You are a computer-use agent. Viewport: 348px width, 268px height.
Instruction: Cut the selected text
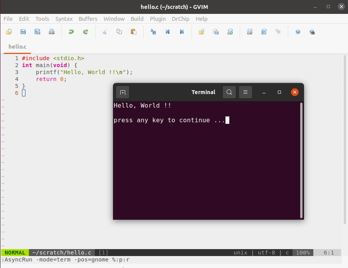point(105,32)
